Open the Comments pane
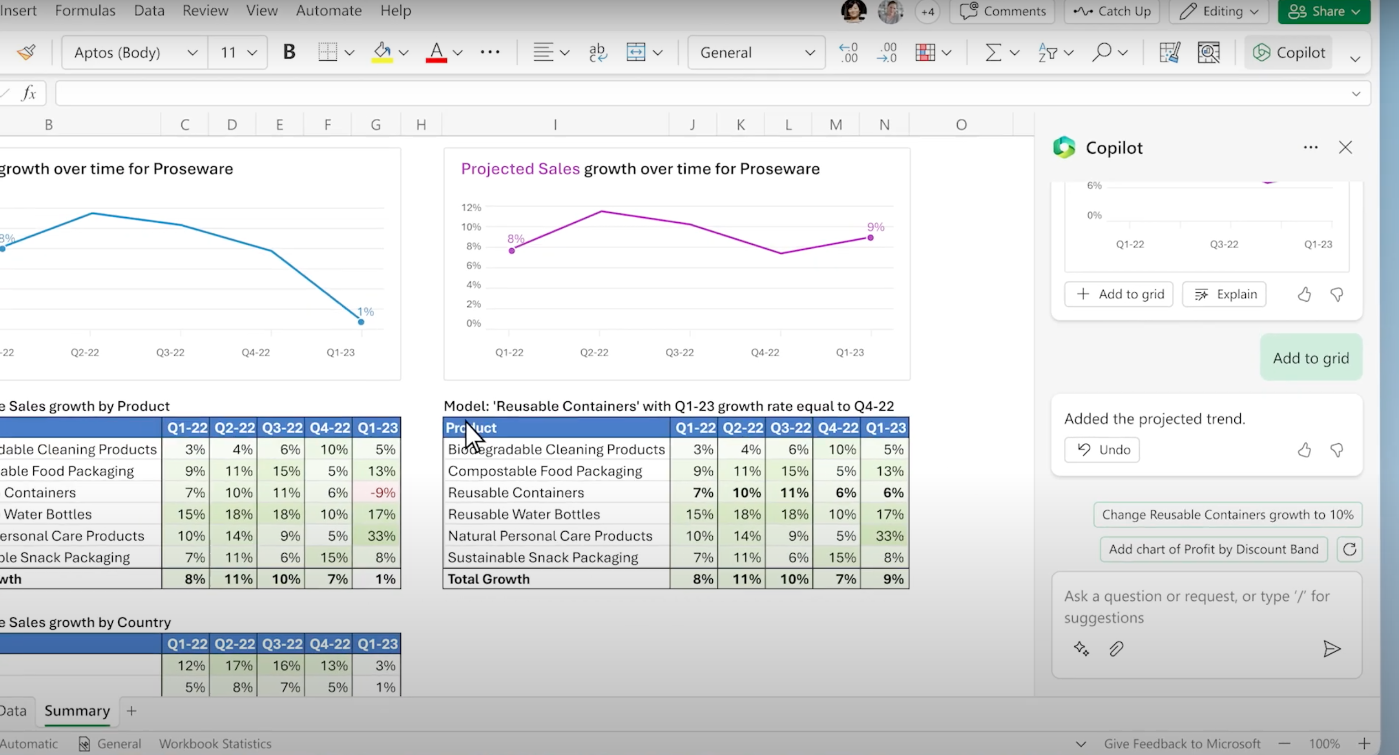The width and height of the screenshot is (1399, 755). (x=1003, y=11)
